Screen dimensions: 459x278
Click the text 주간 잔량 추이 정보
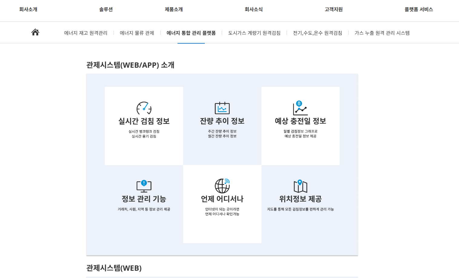point(222,131)
